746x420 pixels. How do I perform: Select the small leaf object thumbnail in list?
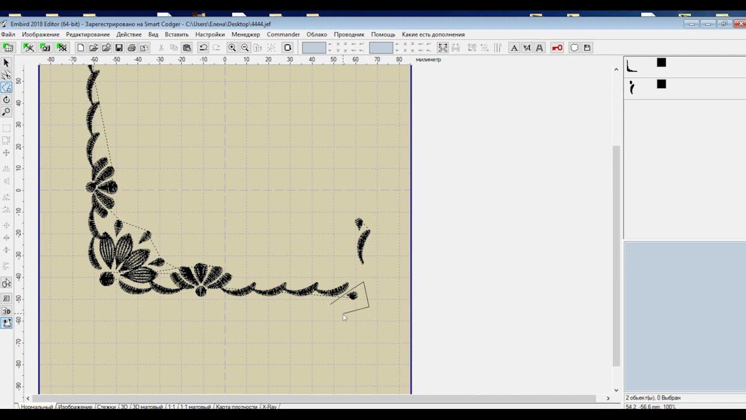tap(632, 87)
